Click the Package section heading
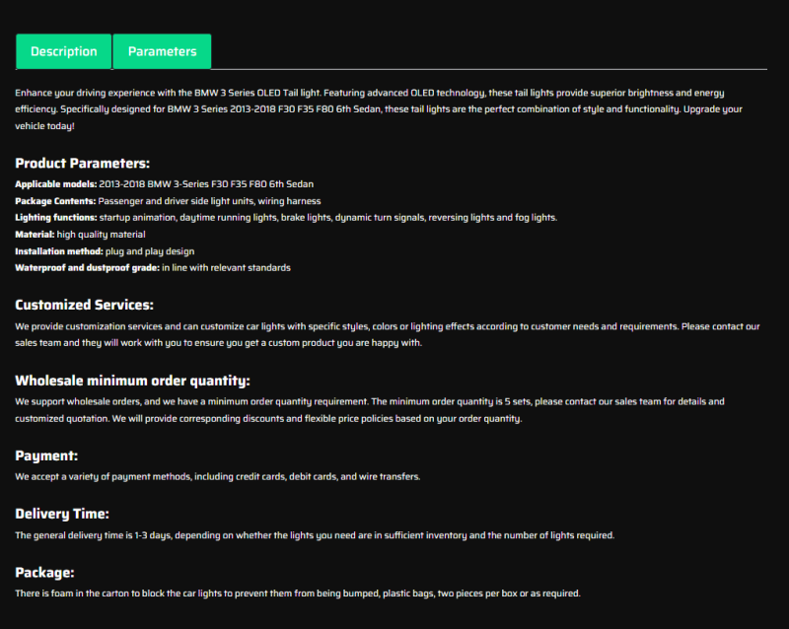 [x=44, y=572]
